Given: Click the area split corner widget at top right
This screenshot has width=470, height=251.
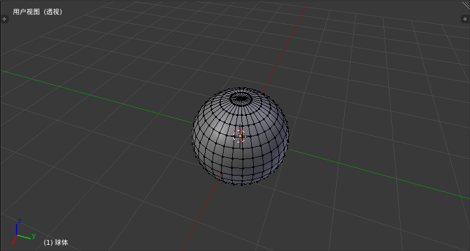Looking at the screenshot, I should (466, 4).
